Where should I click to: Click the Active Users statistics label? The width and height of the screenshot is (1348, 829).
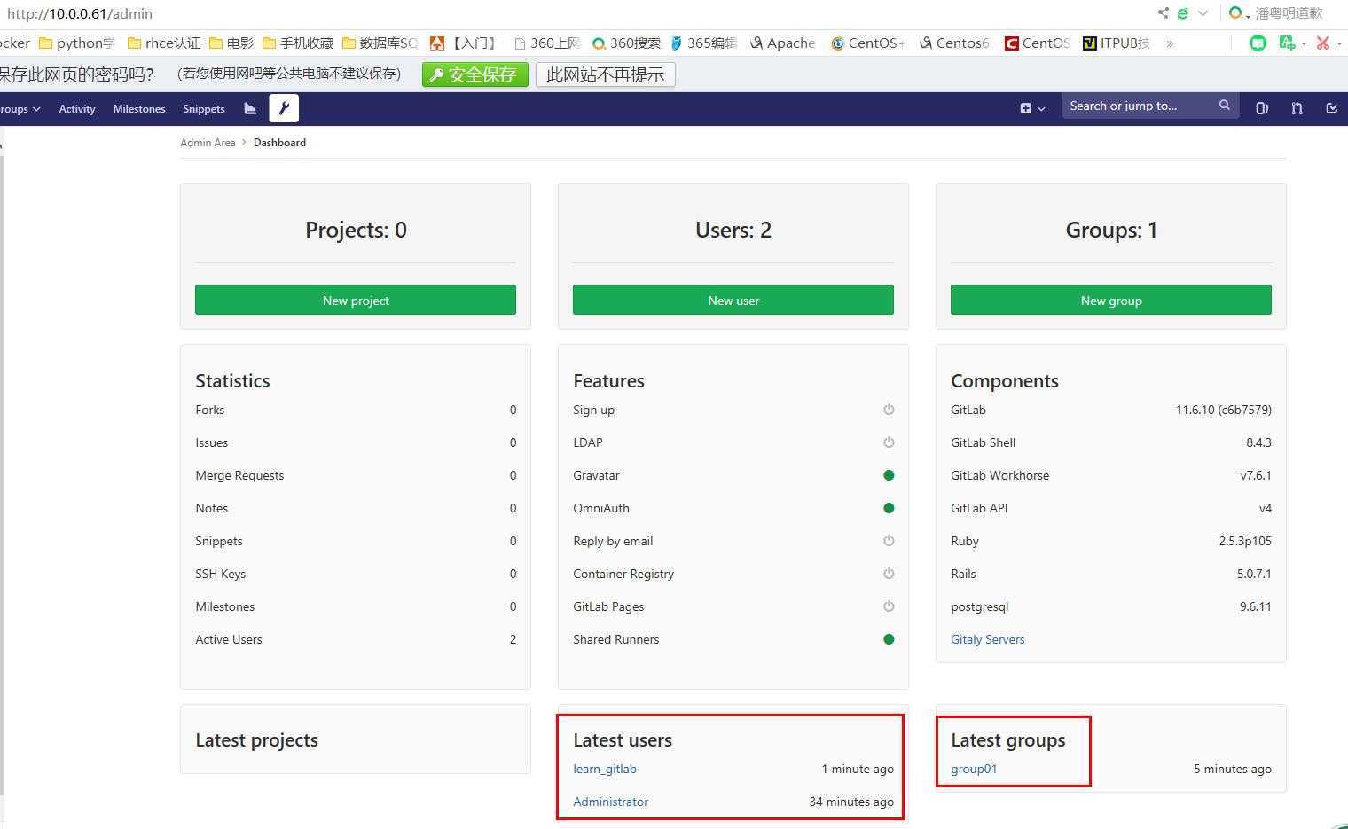click(x=229, y=639)
